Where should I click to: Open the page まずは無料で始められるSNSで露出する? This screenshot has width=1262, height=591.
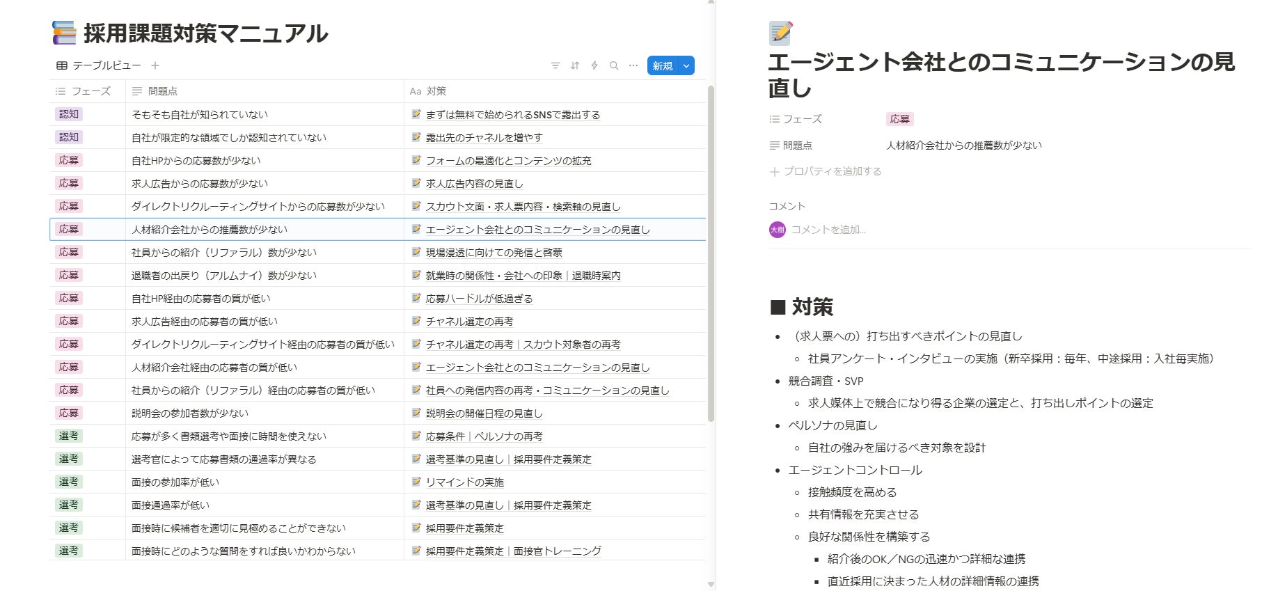click(x=513, y=115)
